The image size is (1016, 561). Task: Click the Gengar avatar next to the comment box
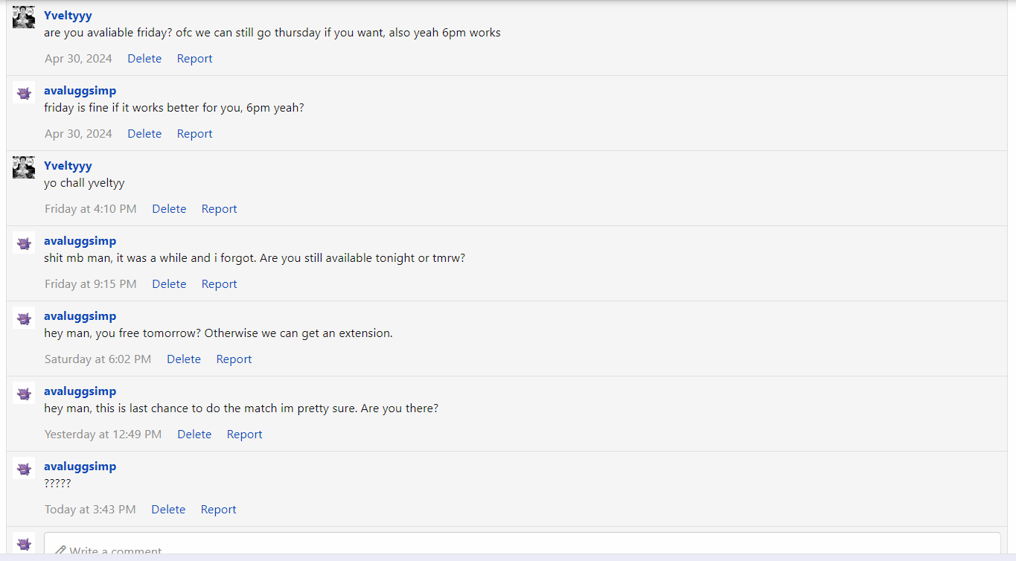click(x=24, y=543)
